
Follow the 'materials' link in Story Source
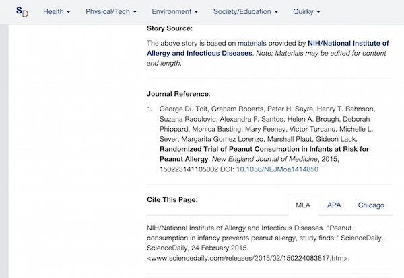tap(253, 43)
